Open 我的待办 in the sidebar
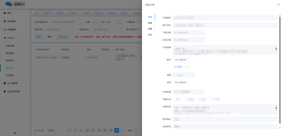The image size is (284, 136). click(10, 60)
